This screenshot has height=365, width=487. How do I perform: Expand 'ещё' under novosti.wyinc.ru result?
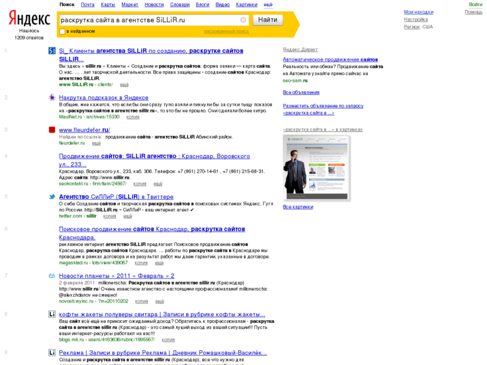click(x=159, y=301)
